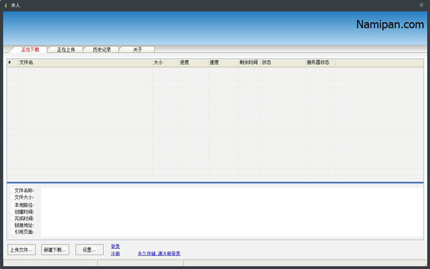Open the 永久存储,请注册登录 link

coord(159,254)
